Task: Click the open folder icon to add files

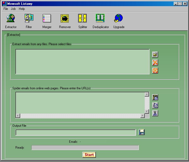Action: point(155,55)
